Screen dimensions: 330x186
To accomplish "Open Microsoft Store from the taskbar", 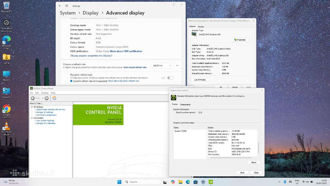I will (x=196, y=182).
